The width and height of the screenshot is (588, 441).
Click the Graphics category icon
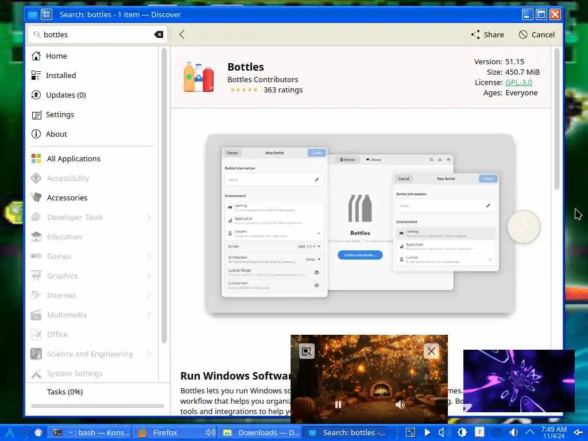(36, 276)
